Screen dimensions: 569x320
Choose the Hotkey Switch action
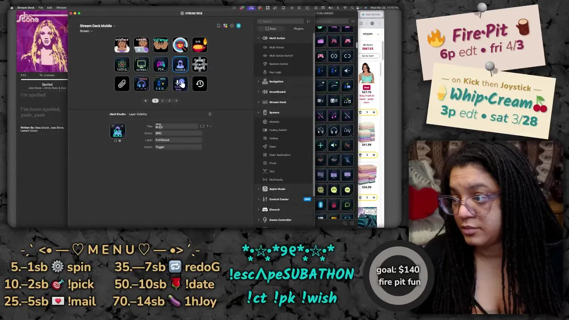click(278, 130)
